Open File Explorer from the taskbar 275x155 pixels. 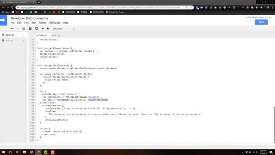click(24, 152)
